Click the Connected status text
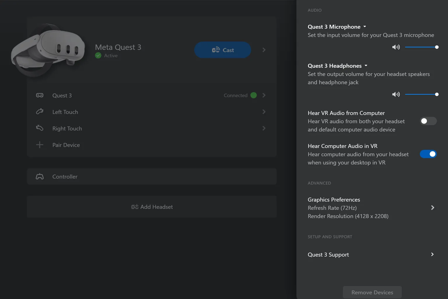Image resolution: width=448 pixels, height=299 pixels. [235, 95]
